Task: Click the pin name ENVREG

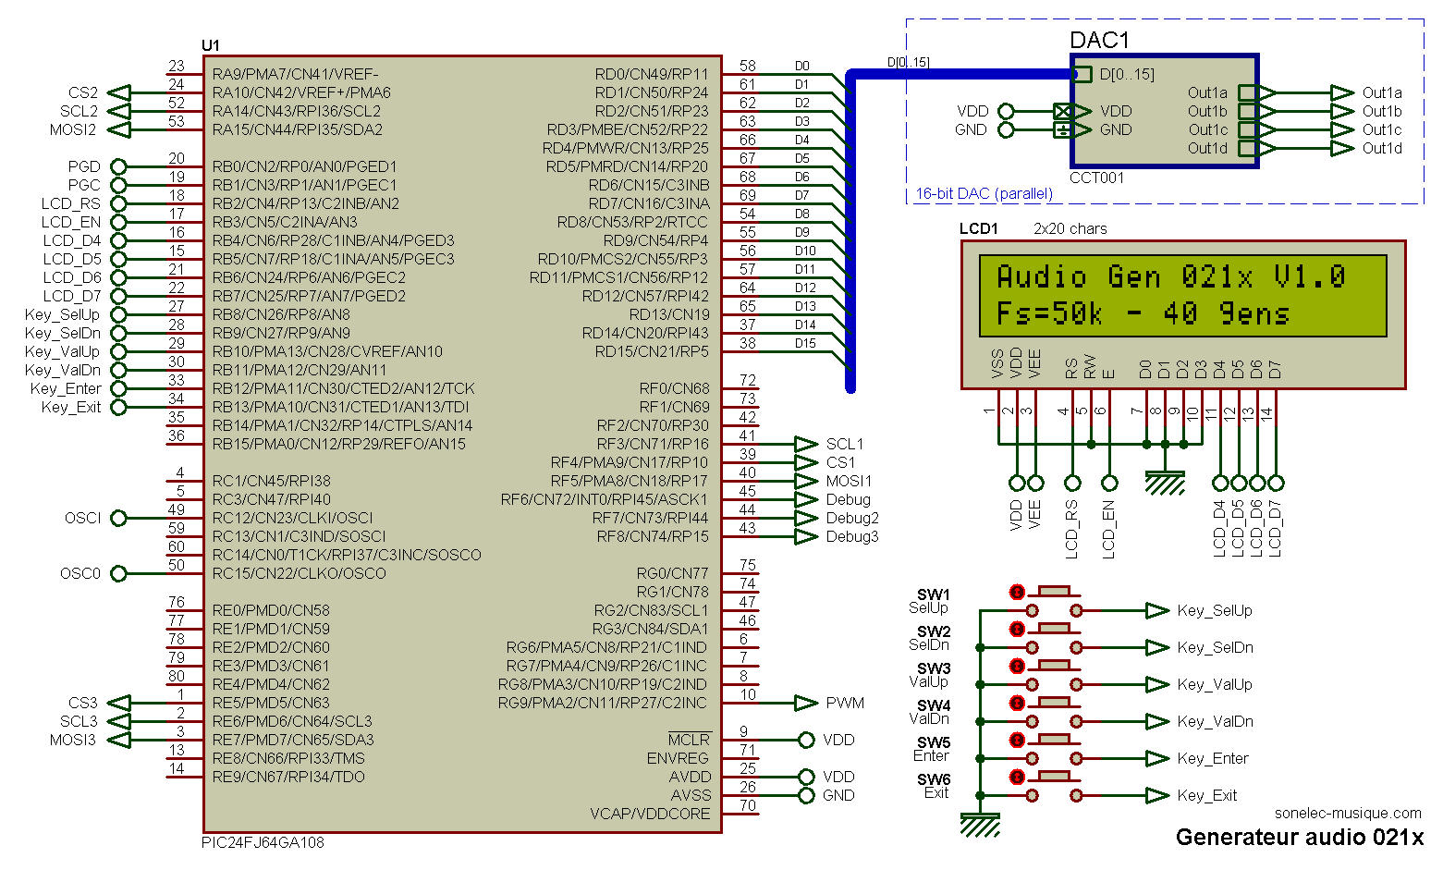Action: [x=679, y=758]
